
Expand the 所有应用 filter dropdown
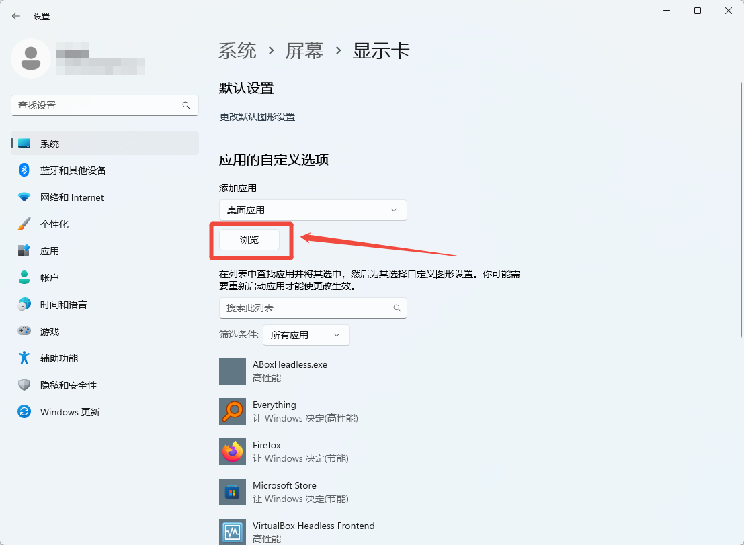pyautogui.click(x=306, y=335)
